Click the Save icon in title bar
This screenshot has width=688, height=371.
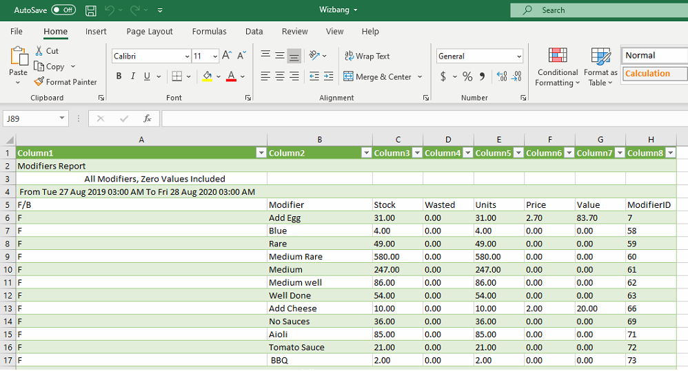pyautogui.click(x=90, y=10)
